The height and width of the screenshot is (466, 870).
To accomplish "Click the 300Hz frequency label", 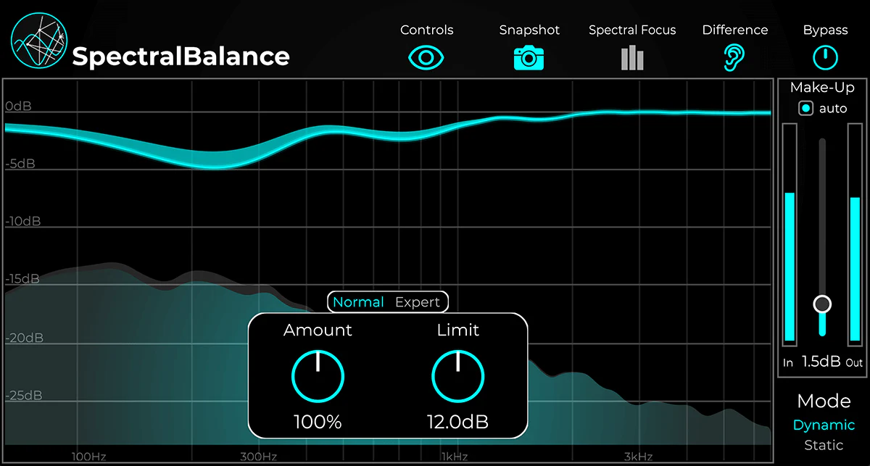I will (259, 457).
